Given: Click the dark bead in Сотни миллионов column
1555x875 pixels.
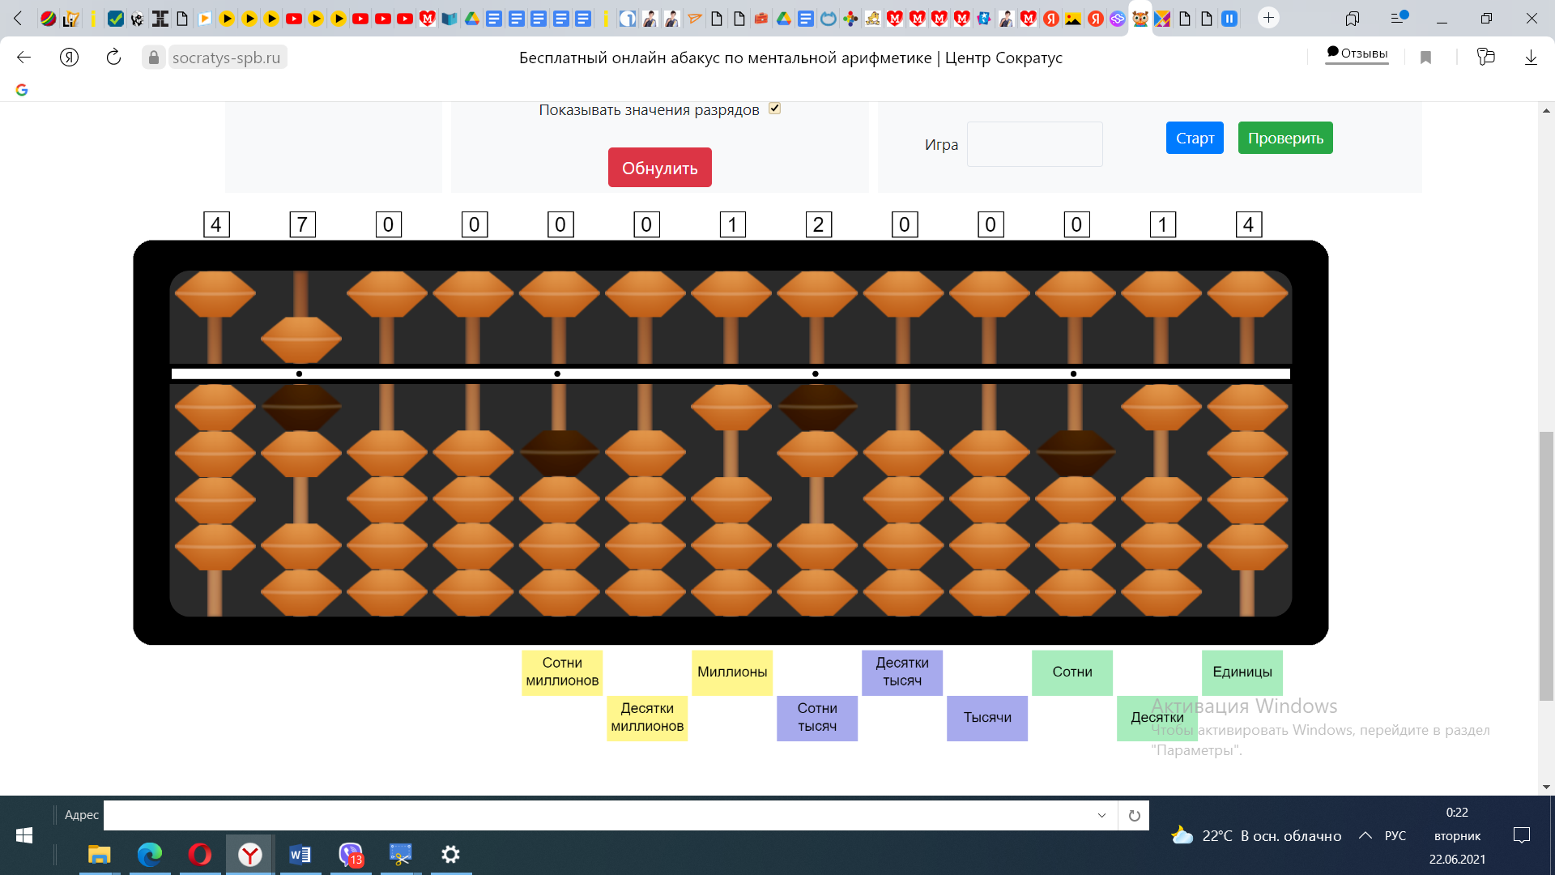Looking at the screenshot, I should 559,453.
